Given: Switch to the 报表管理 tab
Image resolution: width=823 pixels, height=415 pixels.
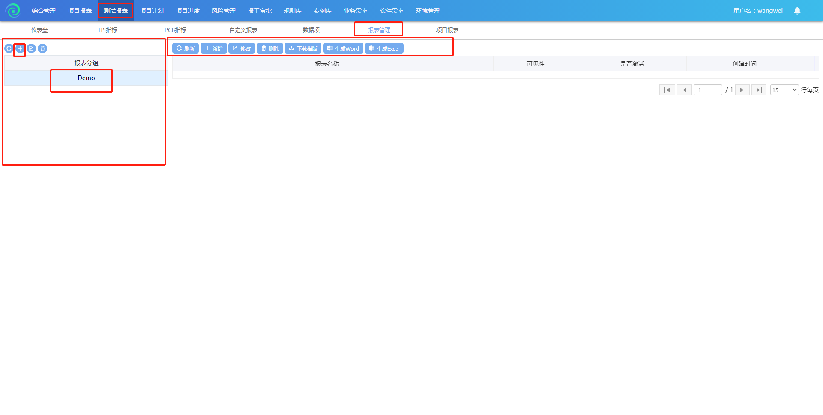Looking at the screenshot, I should coord(379,30).
